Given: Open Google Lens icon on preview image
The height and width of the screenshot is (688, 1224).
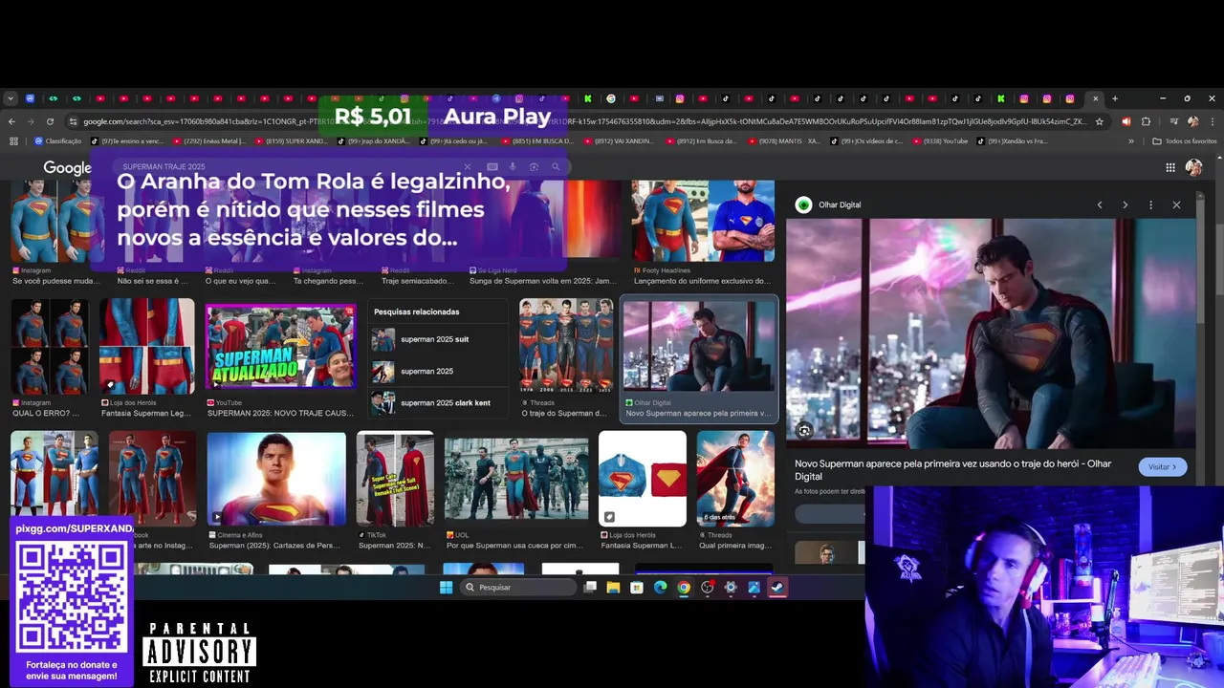Looking at the screenshot, I should tap(804, 431).
